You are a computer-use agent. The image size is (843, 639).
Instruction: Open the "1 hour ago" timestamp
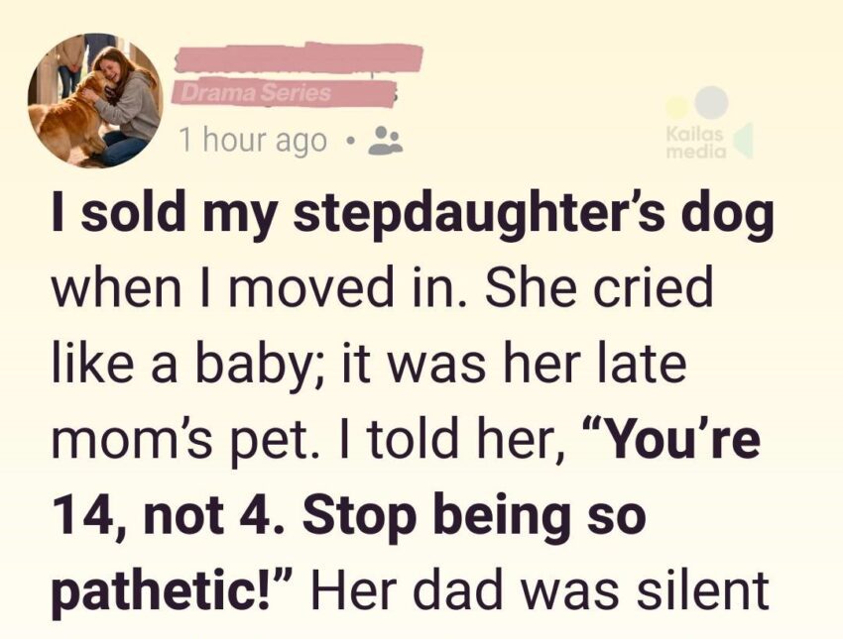253,142
